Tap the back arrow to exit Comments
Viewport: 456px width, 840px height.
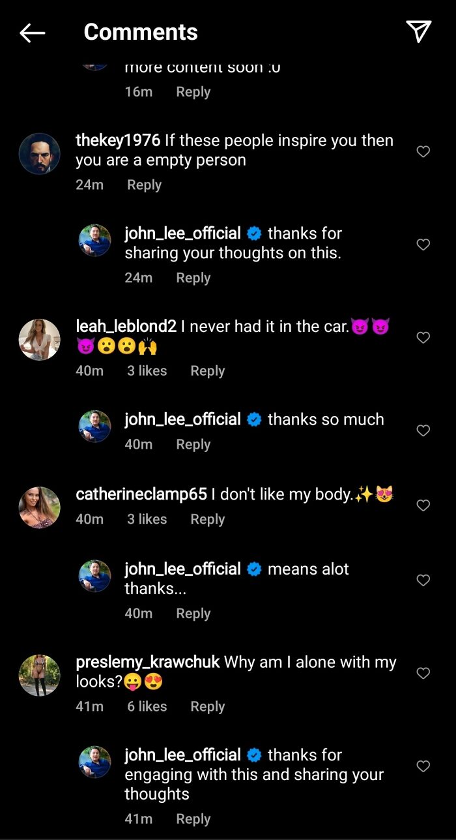click(31, 32)
